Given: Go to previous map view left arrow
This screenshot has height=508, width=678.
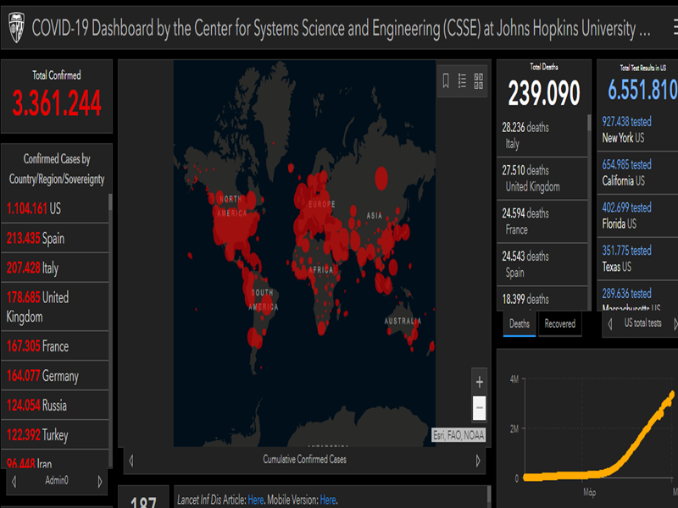Looking at the screenshot, I should point(131,460).
